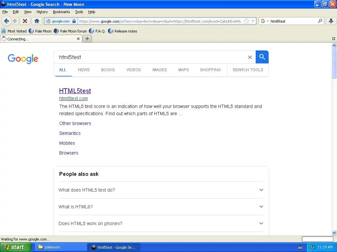Screen dimensions: 337x252
Task: Click the Forward arrow navigation button
Action: coord(14,21)
